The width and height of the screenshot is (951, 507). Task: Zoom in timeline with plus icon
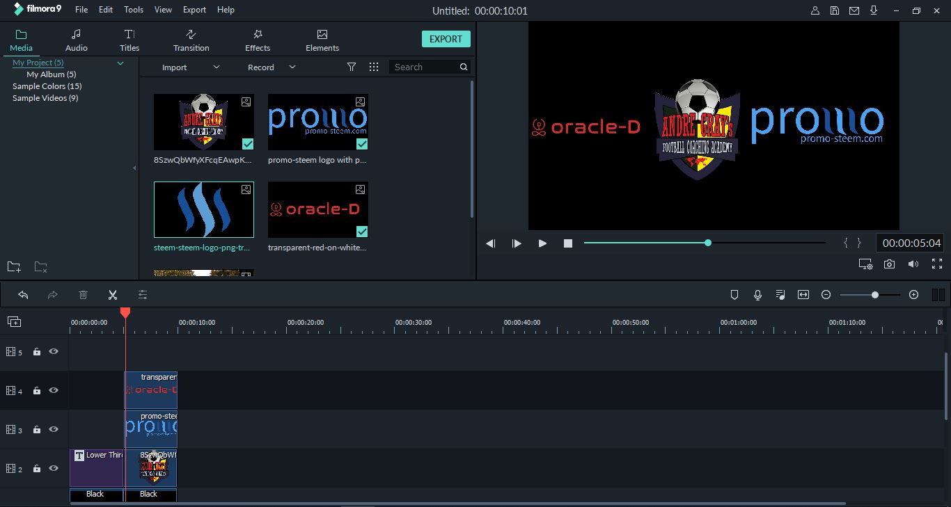point(914,295)
